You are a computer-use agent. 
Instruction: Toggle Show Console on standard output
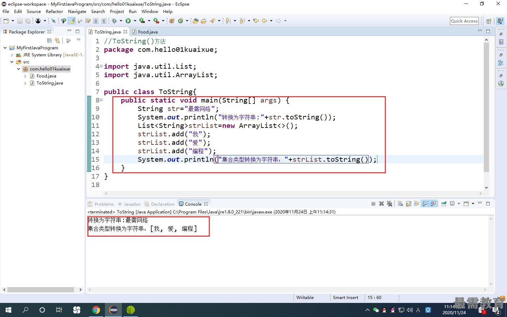click(425, 204)
